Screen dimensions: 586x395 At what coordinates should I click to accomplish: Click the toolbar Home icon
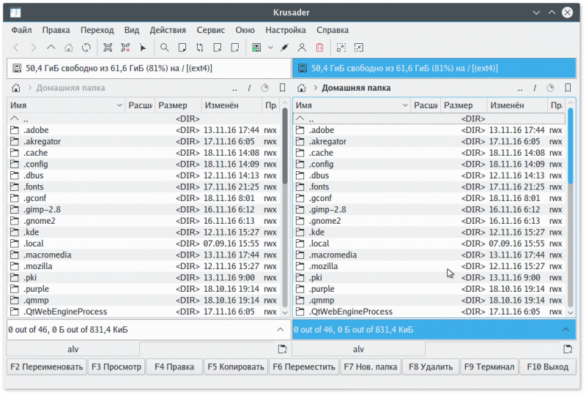point(68,48)
